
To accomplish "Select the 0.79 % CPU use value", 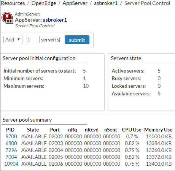I will click(x=132, y=150).
